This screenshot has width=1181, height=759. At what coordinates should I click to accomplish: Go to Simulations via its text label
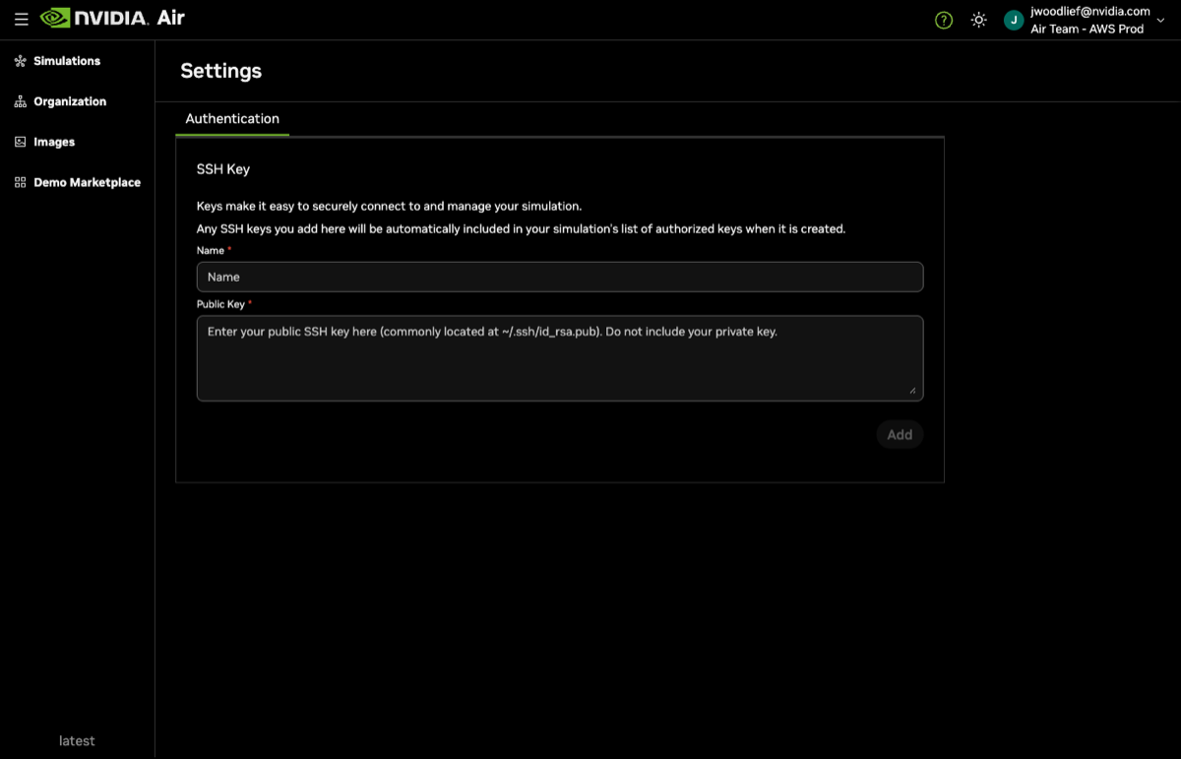click(x=67, y=61)
